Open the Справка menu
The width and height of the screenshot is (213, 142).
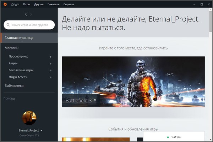coord(69,4)
